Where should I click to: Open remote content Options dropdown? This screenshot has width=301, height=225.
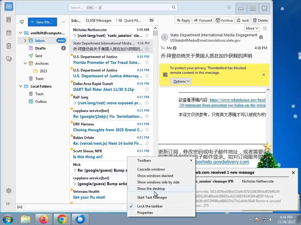(181, 81)
